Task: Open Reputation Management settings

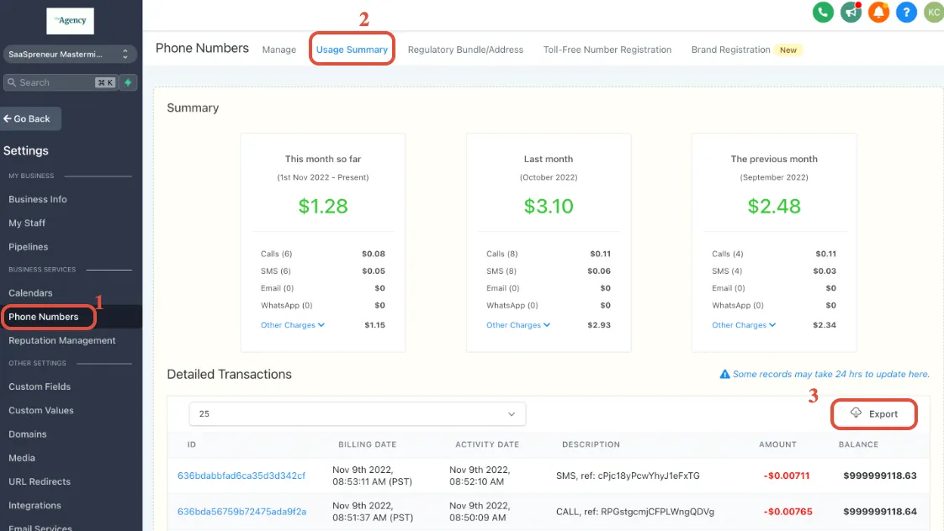Action: pyautogui.click(x=61, y=340)
